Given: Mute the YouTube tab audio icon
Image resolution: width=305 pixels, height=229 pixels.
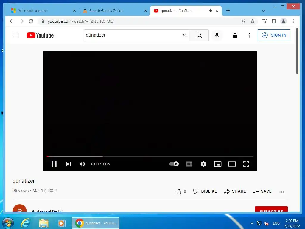Looking at the screenshot, I should pyautogui.click(x=210, y=11).
